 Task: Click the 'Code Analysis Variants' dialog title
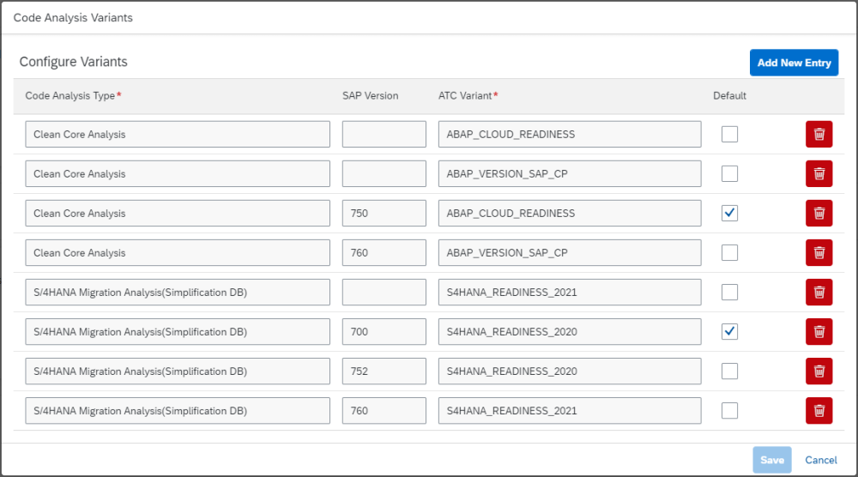point(73,17)
